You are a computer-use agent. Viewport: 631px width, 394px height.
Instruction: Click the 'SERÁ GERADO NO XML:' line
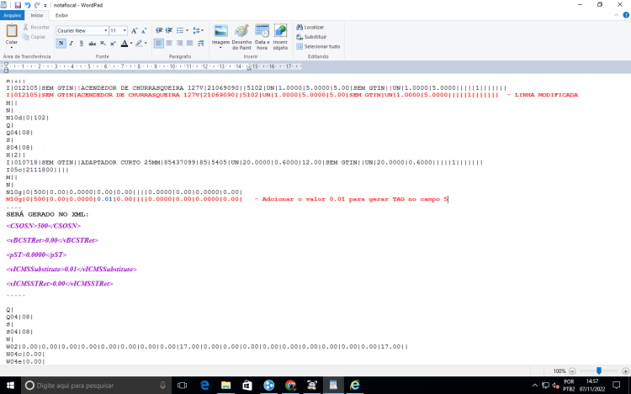point(47,214)
